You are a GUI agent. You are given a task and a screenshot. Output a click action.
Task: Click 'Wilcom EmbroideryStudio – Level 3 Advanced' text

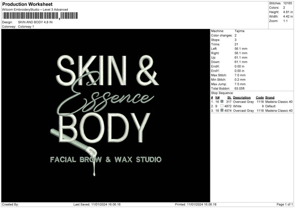click(35, 10)
